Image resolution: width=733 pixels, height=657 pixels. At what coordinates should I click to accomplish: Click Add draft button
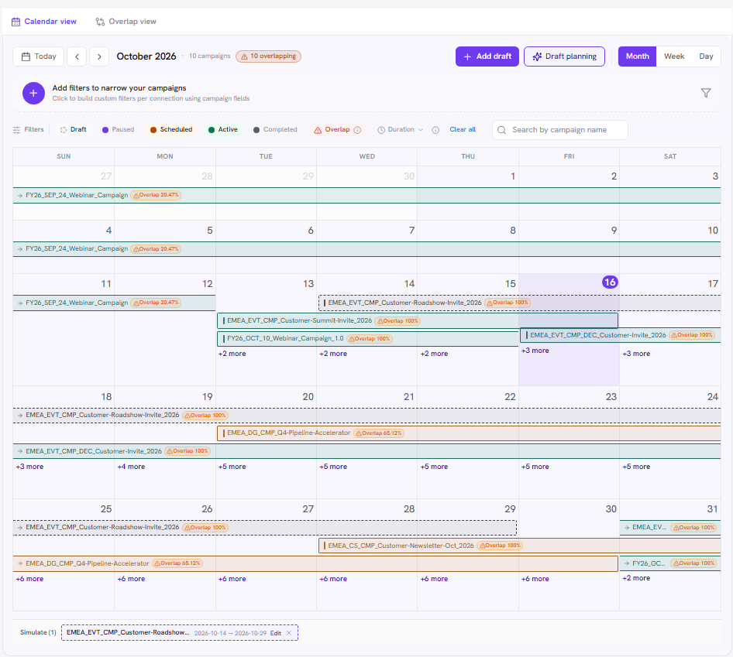(487, 56)
